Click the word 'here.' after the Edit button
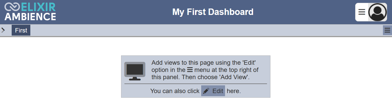 click(234, 91)
